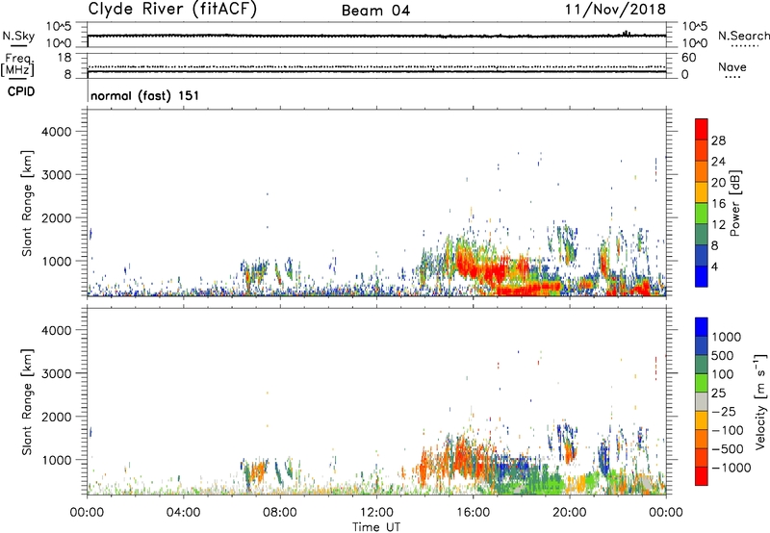Click the '04:00' time tick label
770x533 pixels.
[x=183, y=513]
